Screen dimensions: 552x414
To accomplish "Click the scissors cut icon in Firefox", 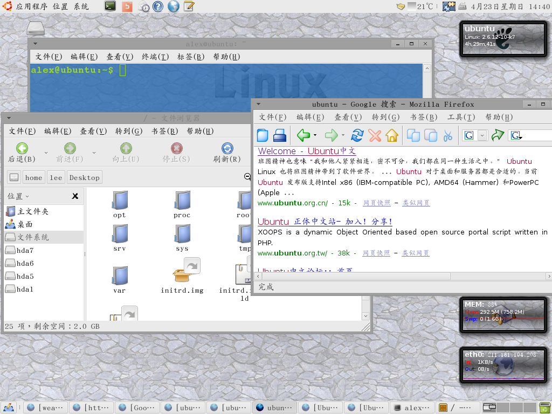I will tap(447, 135).
